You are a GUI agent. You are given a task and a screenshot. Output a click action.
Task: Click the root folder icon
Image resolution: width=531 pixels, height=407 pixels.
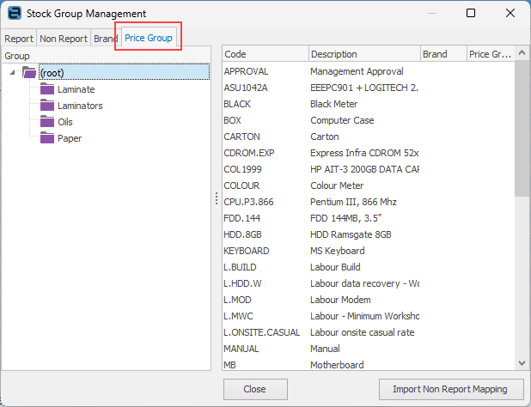point(29,73)
